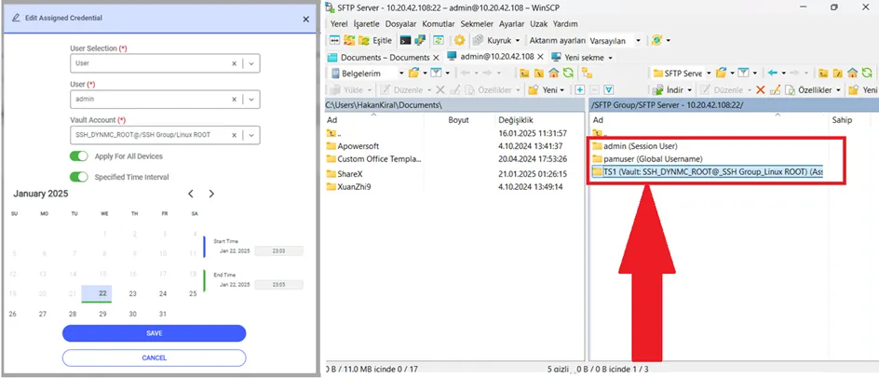Open the terminal console icon in WinSCP
The image size is (879, 378).
(x=405, y=40)
